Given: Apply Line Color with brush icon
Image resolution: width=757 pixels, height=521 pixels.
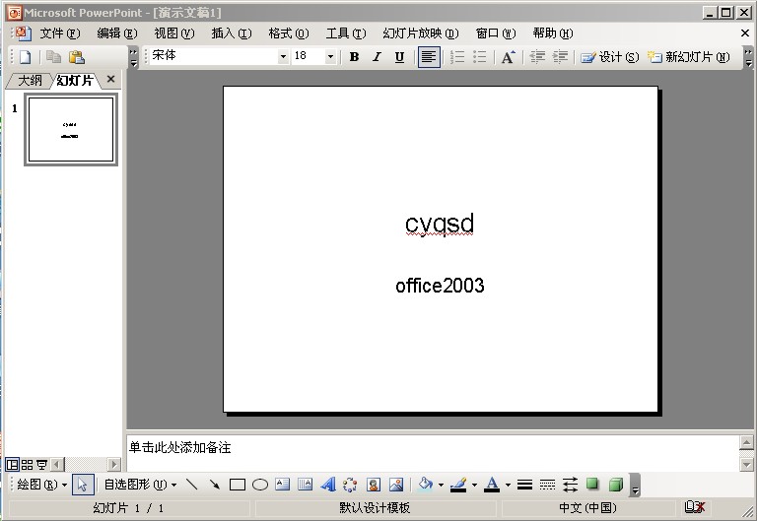Looking at the screenshot, I should click(458, 485).
